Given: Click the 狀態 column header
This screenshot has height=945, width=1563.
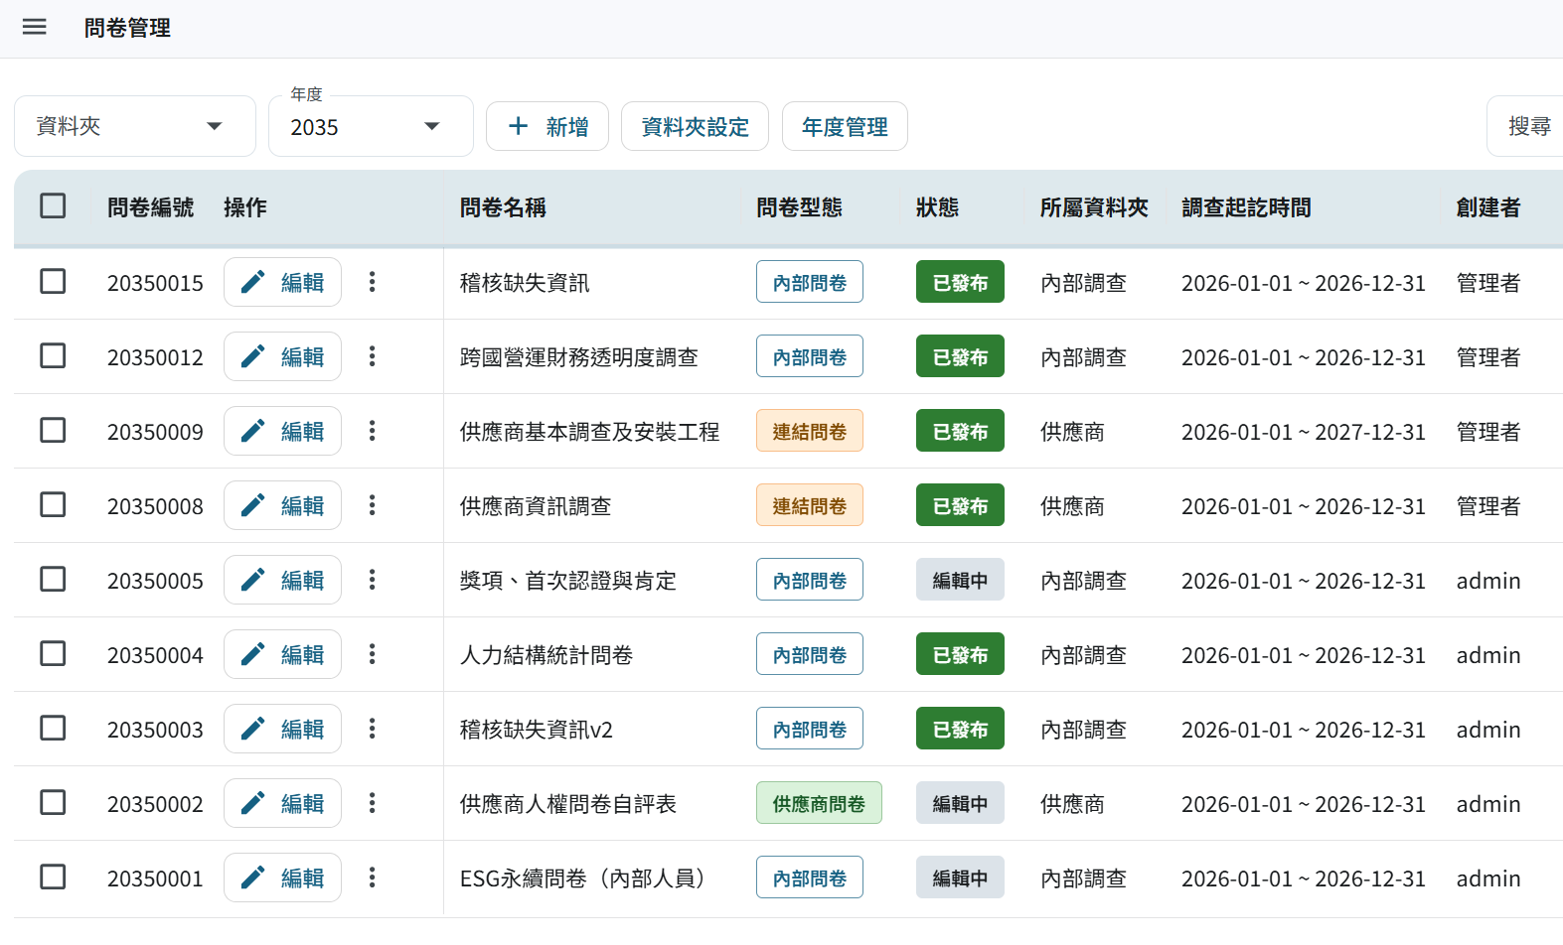Looking at the screenshot, I should (x=937, y=206).
